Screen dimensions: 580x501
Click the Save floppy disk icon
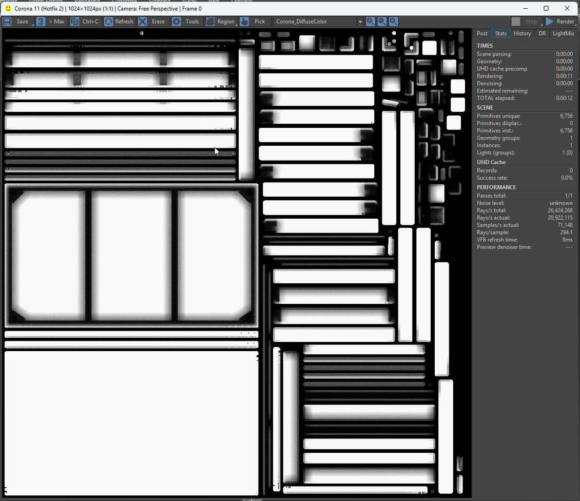coord(8,22)
